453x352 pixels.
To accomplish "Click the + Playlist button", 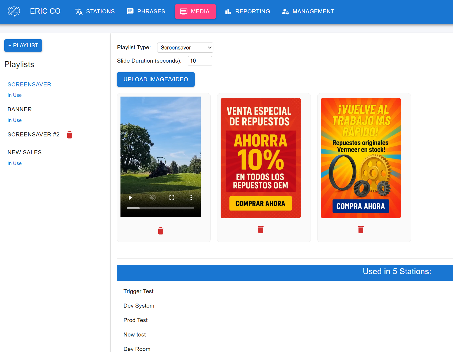I will pos(23,45).
